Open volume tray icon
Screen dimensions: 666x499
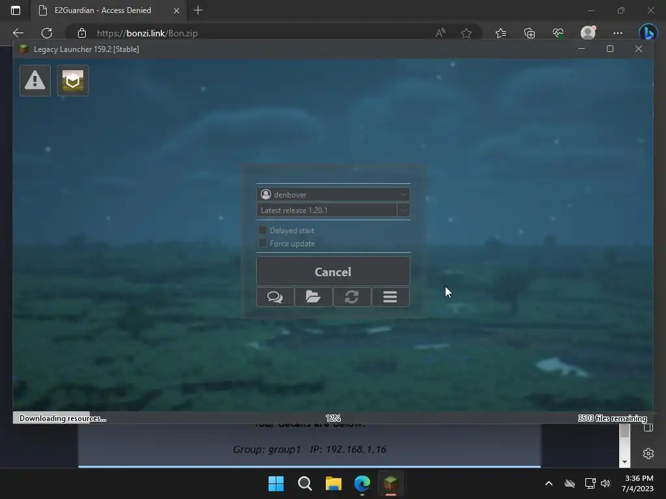[606, 483]
